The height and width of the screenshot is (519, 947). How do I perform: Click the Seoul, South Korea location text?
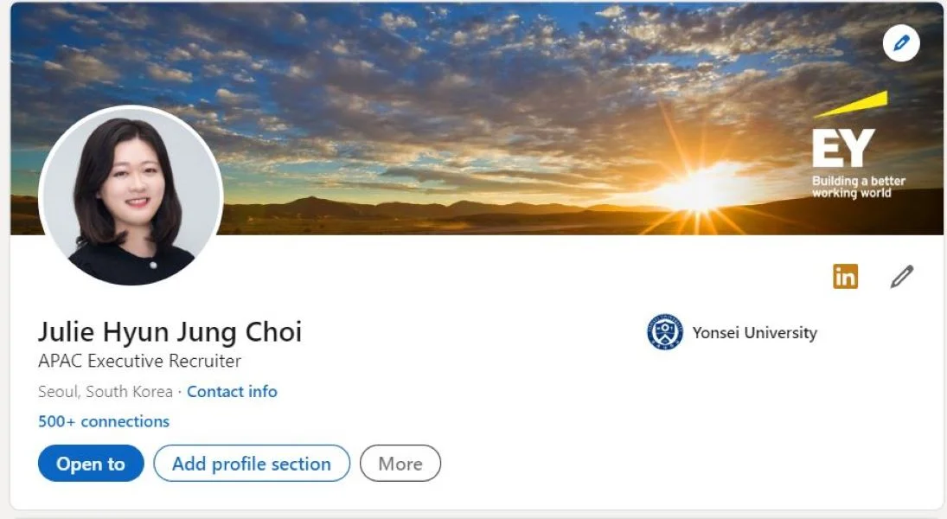click(106, 392)
